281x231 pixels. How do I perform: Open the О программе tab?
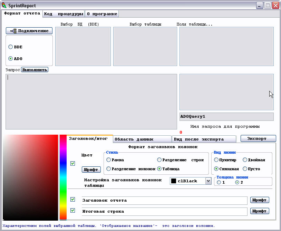[102, 14]
